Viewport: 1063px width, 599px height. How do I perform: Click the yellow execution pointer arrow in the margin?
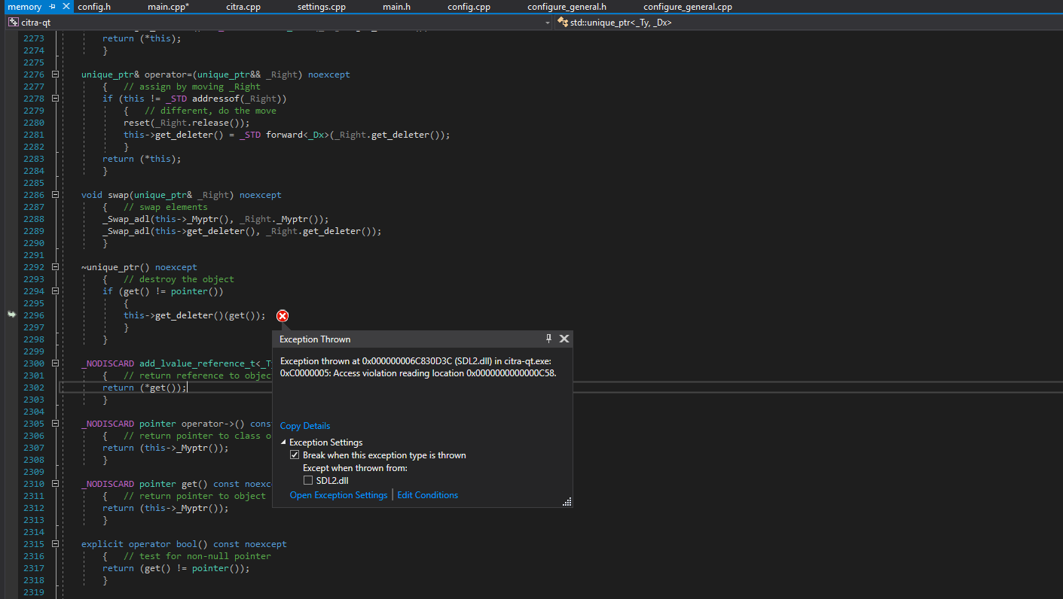tap(11, 315)
